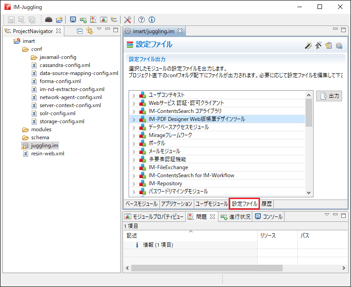351x287 pixels.
Task: Maximize the ProjectNavigator panel
Action: click(116, 30)
